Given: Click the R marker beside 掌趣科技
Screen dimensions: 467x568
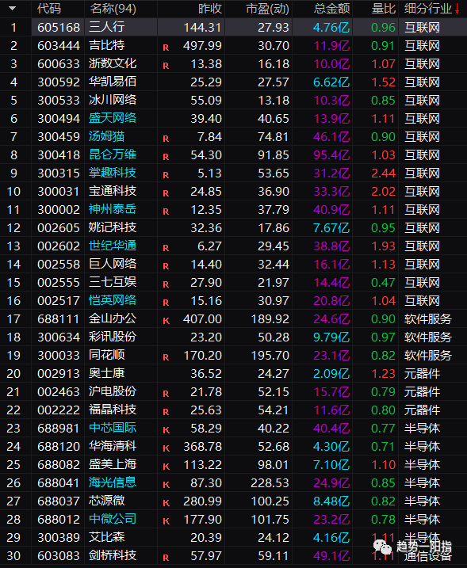Looking at the screenshot, I should pos(166,175).
